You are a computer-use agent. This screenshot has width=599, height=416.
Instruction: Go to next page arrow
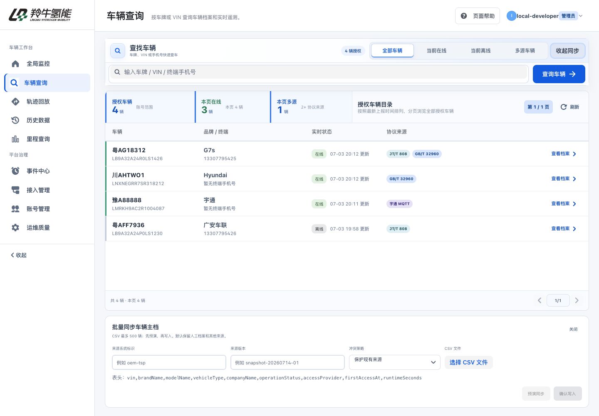(577, 300)
